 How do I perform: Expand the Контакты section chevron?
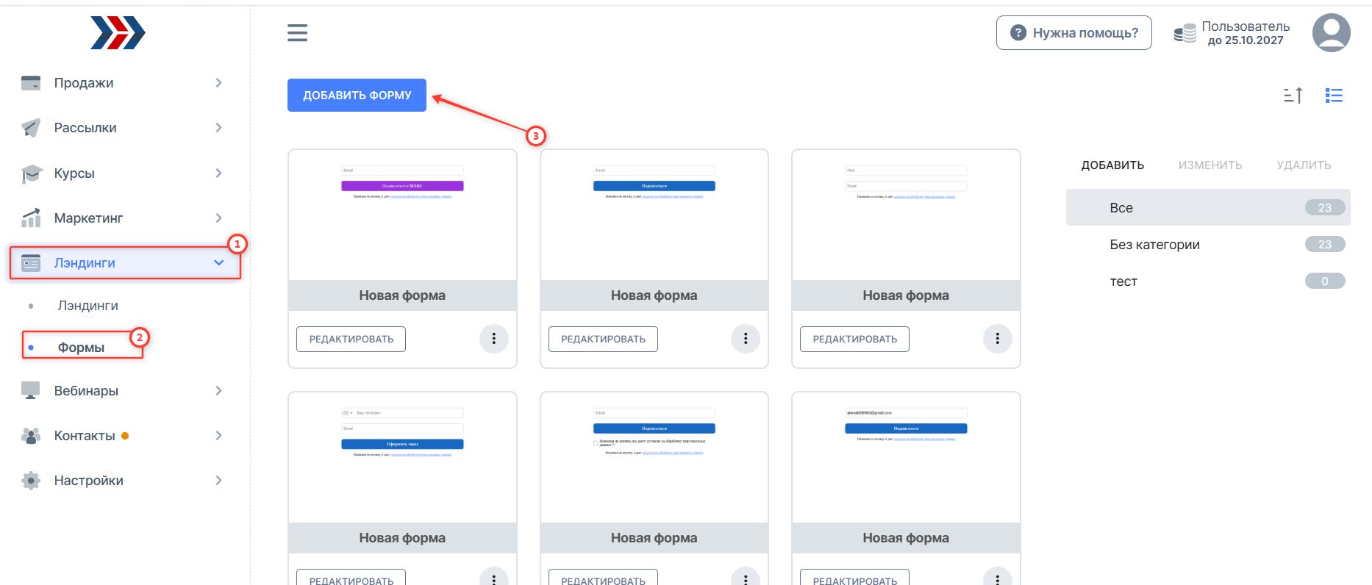218,436
